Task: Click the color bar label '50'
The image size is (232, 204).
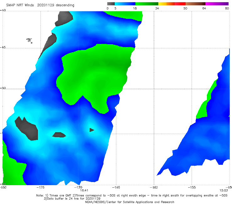Action: 185,8
